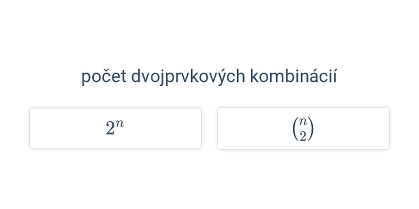Tap the exponent n in the 2^n formula
Image resolution: width=419 pixels, height=209 pixels.
[x=120, y=124]
